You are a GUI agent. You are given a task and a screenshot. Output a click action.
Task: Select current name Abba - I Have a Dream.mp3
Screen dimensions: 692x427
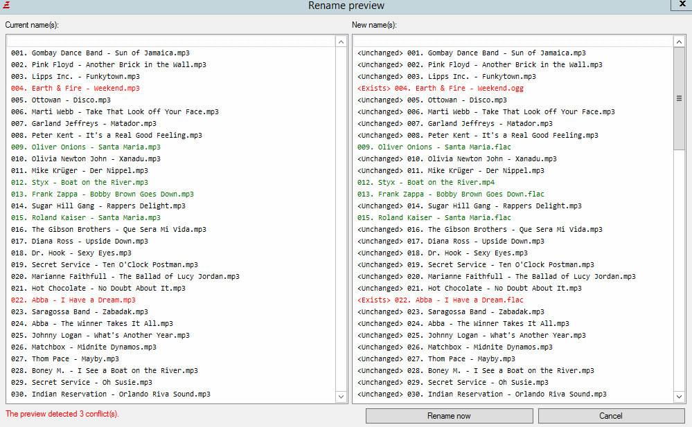[73, 300]
